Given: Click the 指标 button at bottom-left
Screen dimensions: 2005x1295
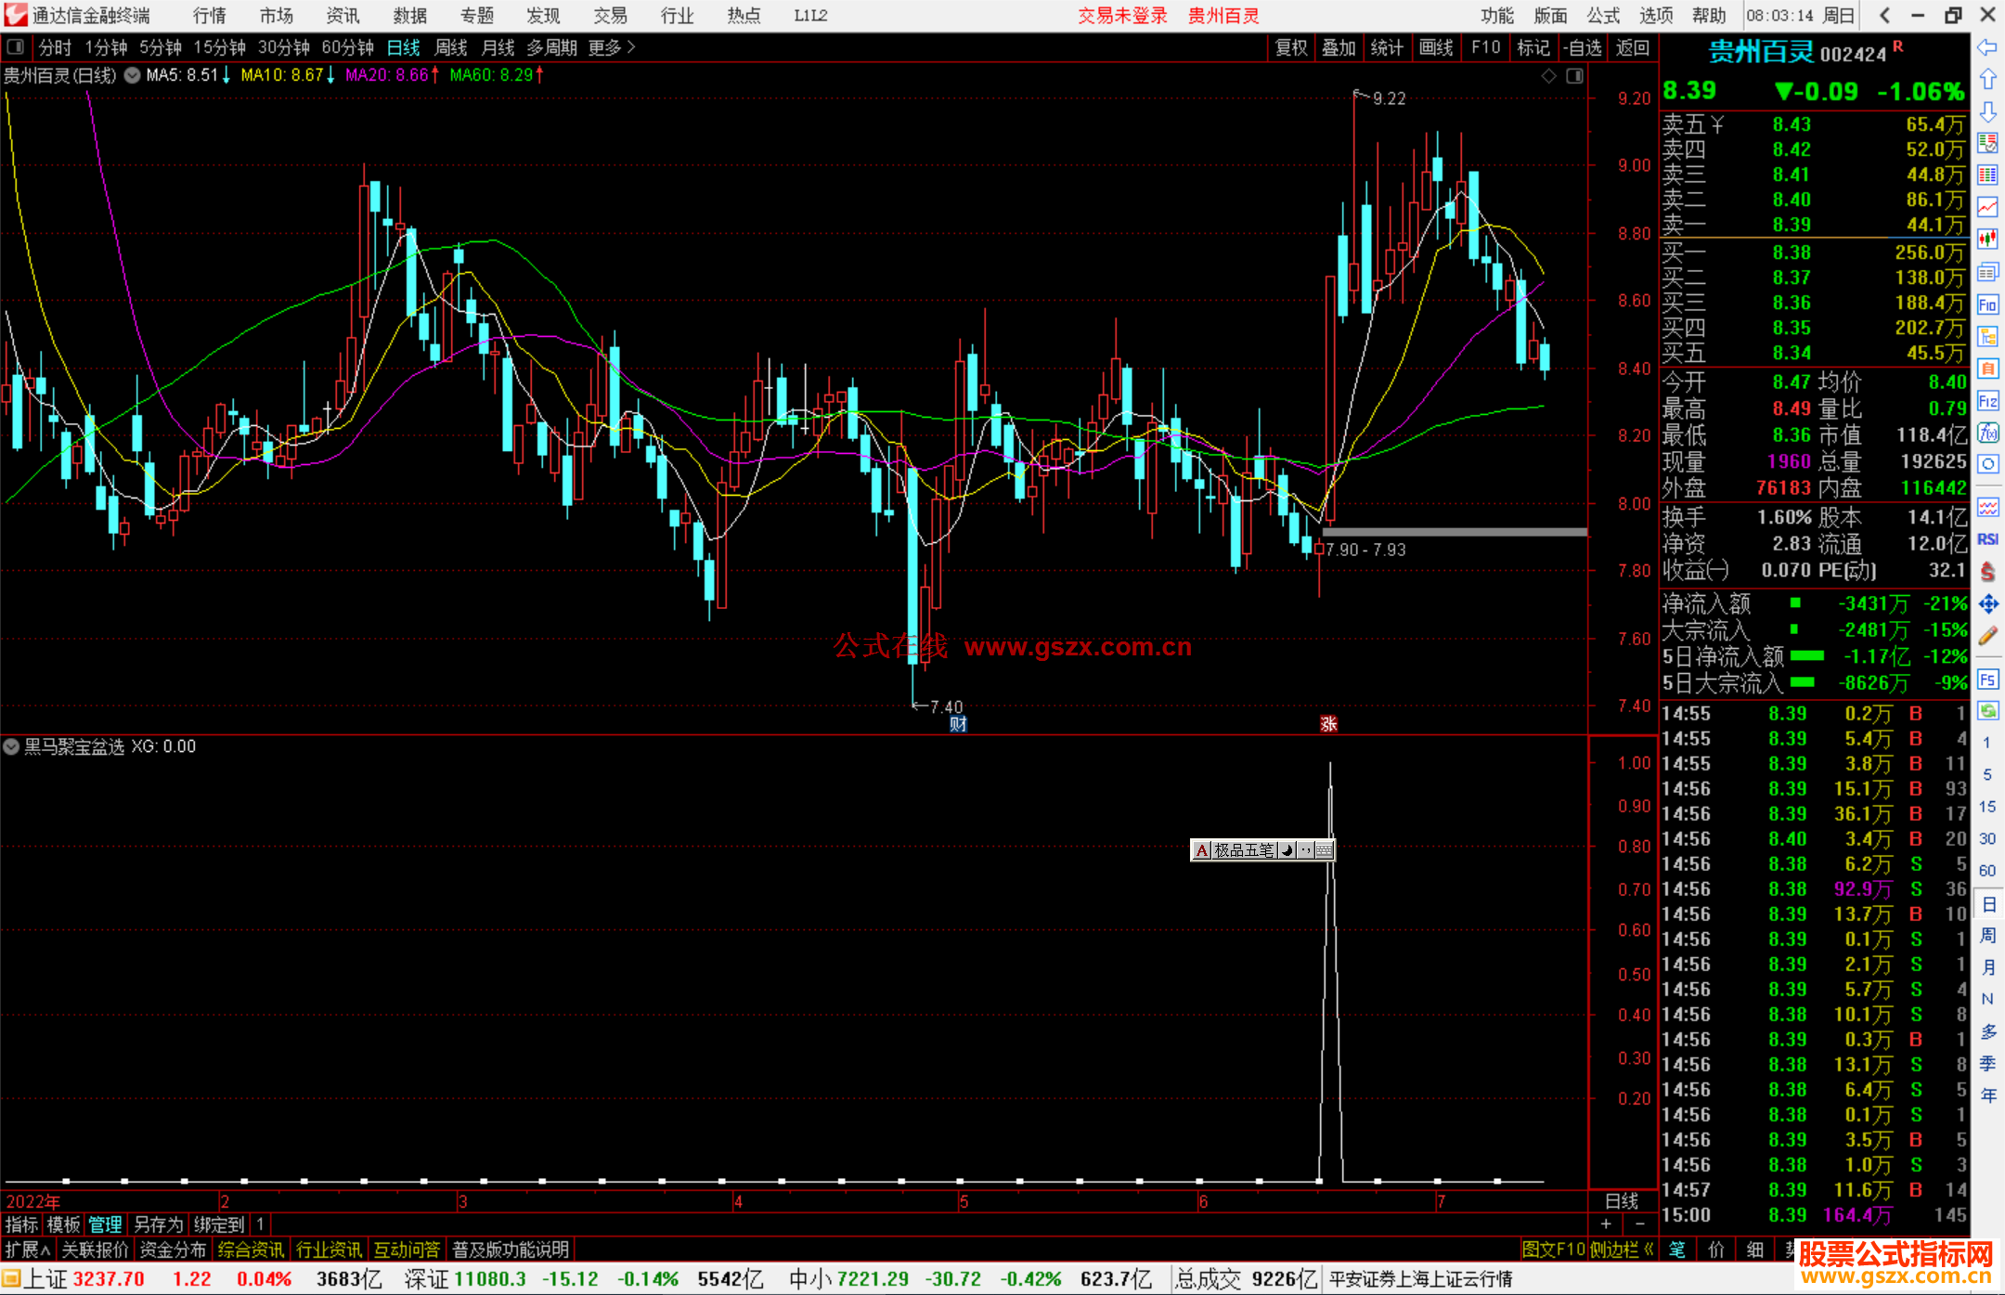Looking at the screenshot, I should (21, 1224).
